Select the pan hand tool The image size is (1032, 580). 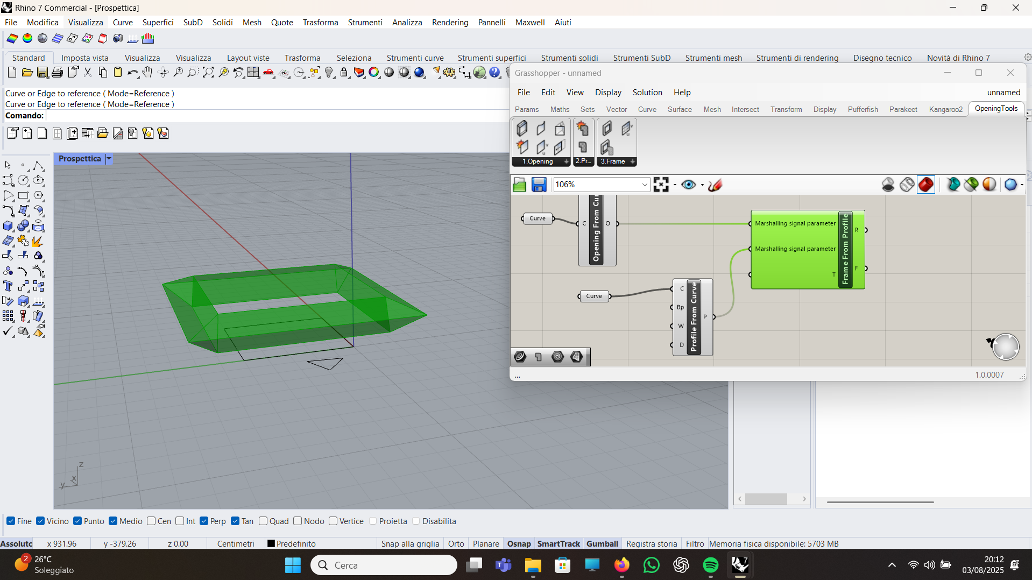[147, 73]
